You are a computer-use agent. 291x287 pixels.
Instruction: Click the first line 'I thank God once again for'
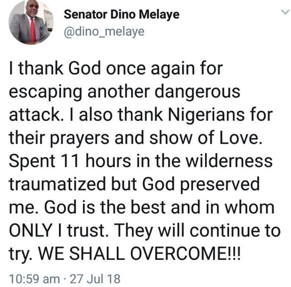pos(116,68)
